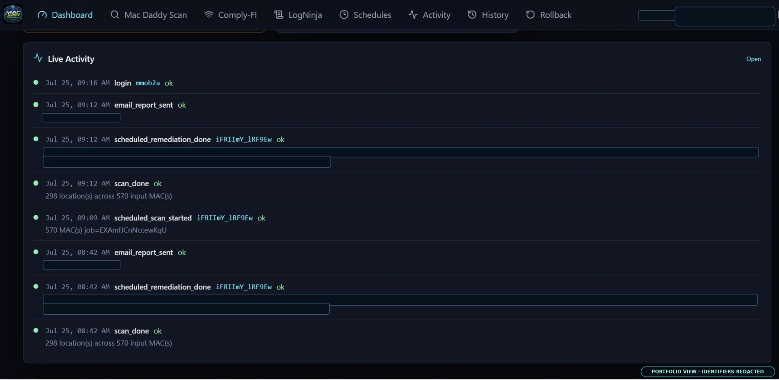This screenshot has width=779, height=380.
Task: Click iFRIImY_lRF9Ew ID in 08:42 remediation row
Action: coord(244,287)
